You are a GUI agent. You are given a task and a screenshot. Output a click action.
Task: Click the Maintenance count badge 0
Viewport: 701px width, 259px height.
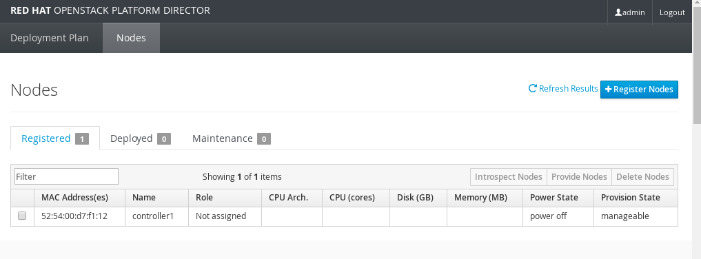pyautogui.click(x=264, y=139)
